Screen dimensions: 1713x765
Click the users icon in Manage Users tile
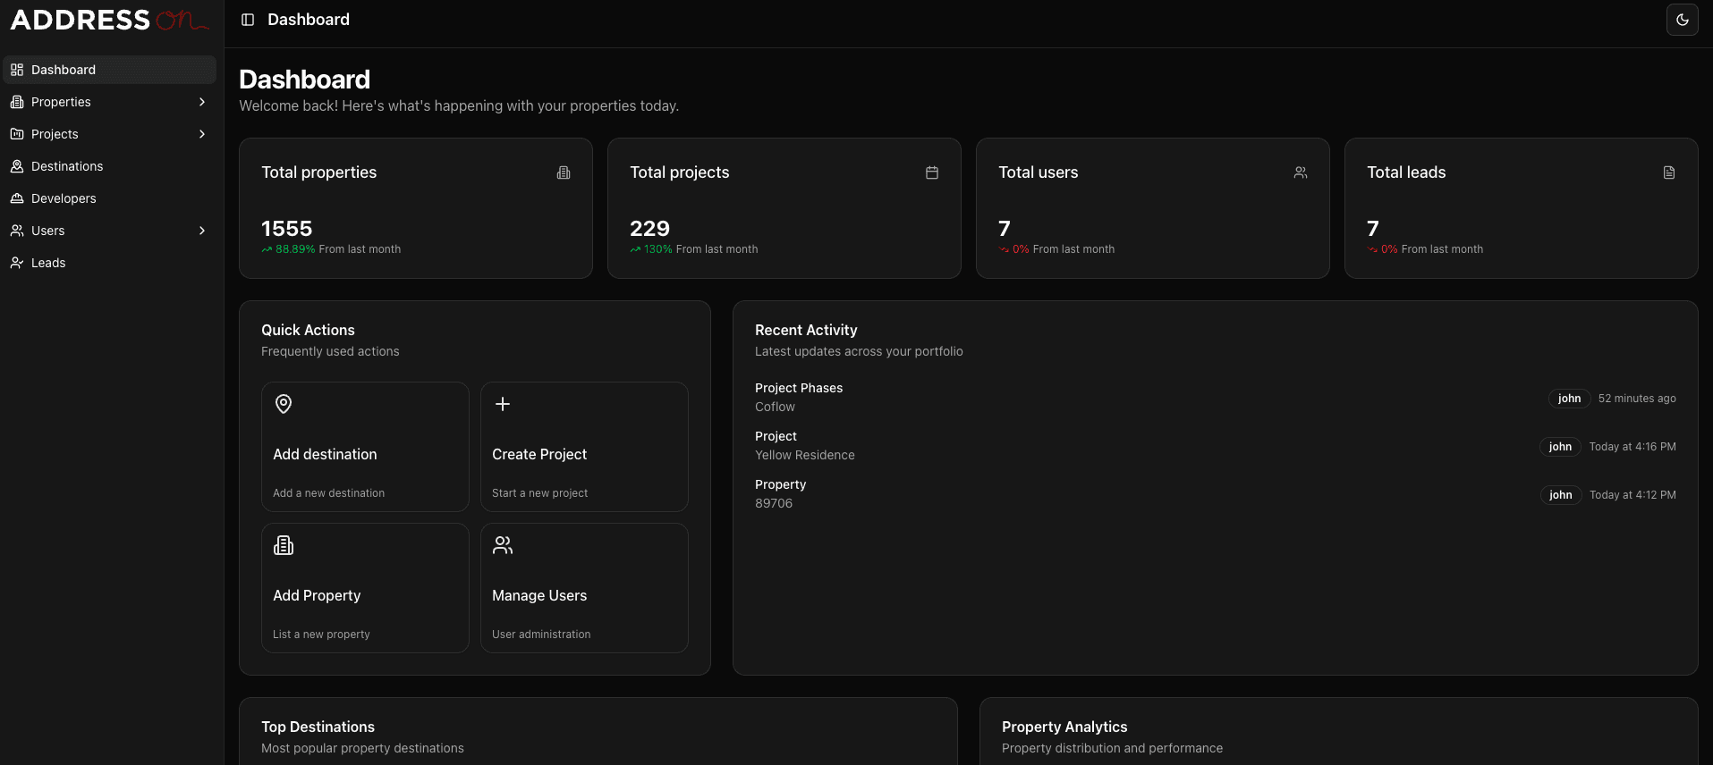[x=503, y=545]
